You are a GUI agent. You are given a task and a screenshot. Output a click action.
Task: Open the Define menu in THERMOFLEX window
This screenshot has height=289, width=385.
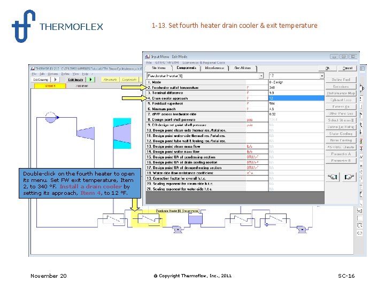click(x=65, y=74)
